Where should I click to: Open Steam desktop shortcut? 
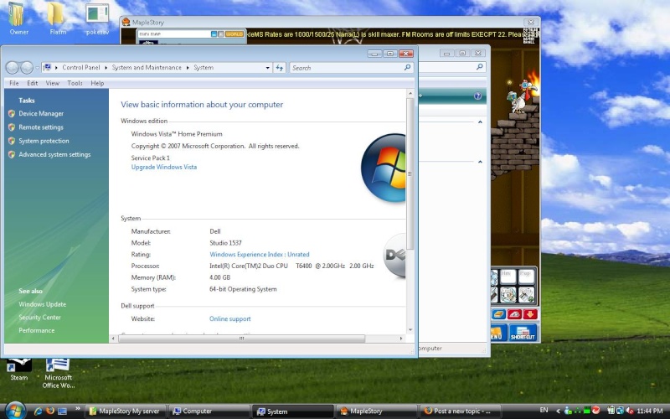(18, 370)
